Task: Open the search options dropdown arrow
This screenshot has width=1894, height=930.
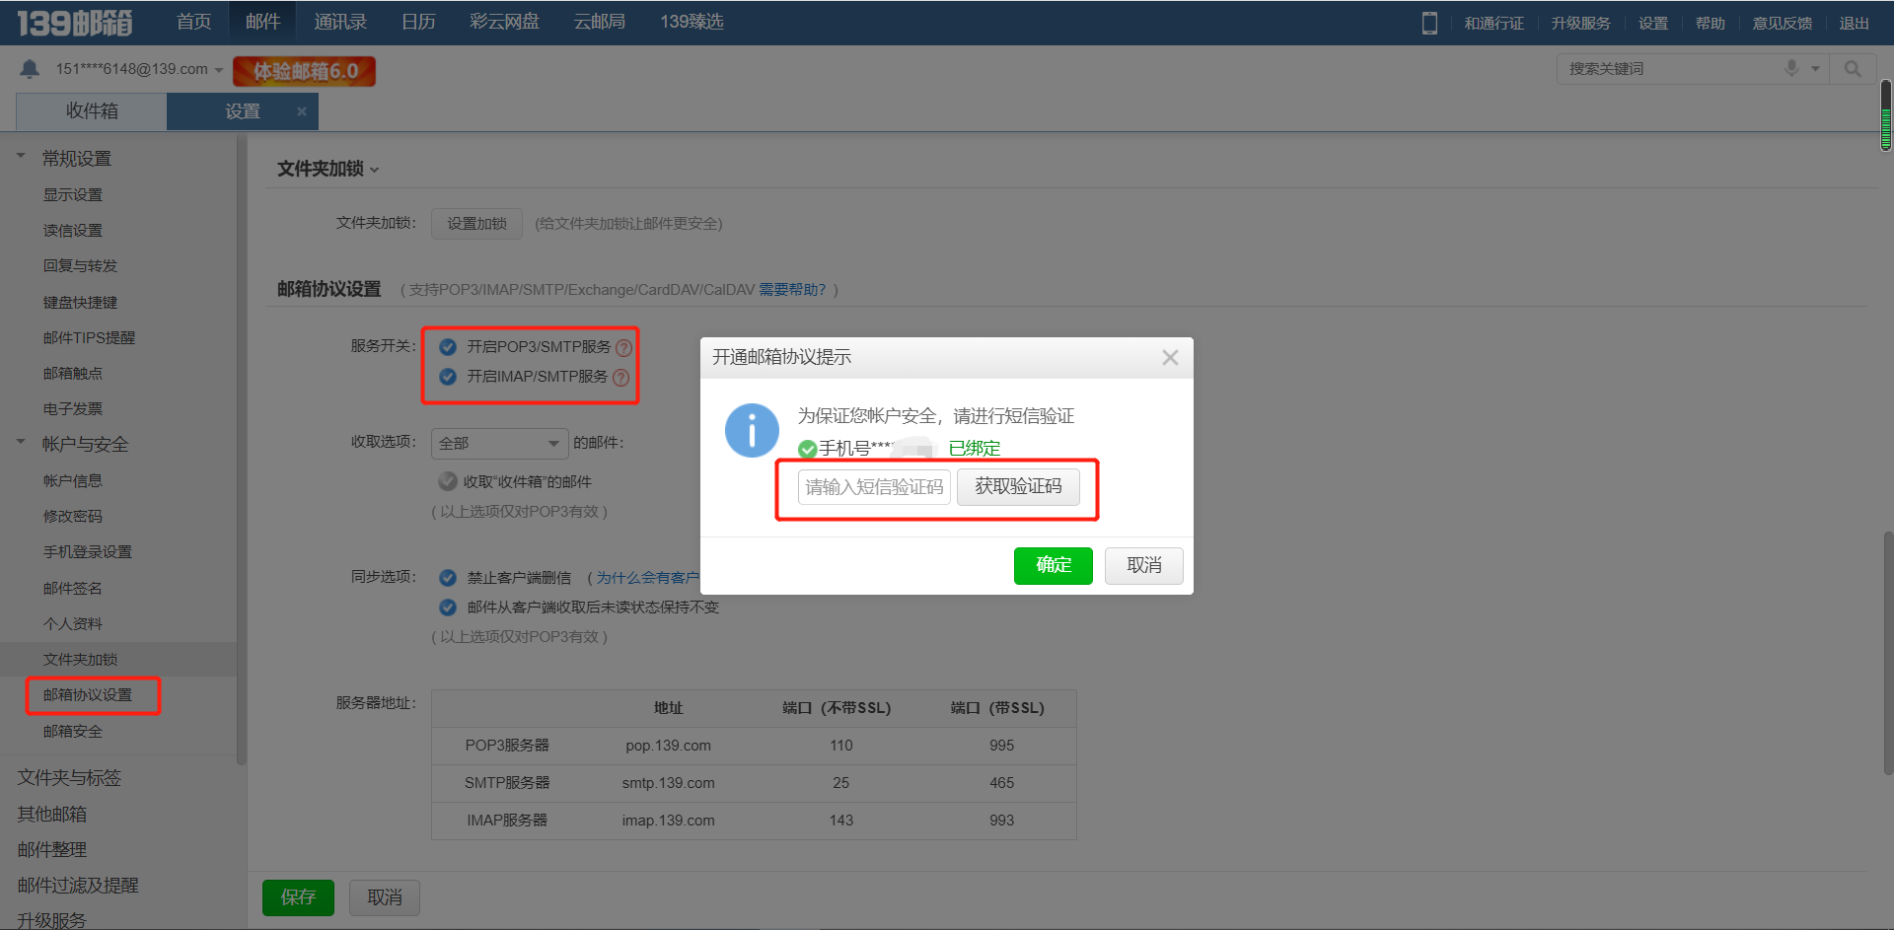Action: click(x=1816, y=69)
